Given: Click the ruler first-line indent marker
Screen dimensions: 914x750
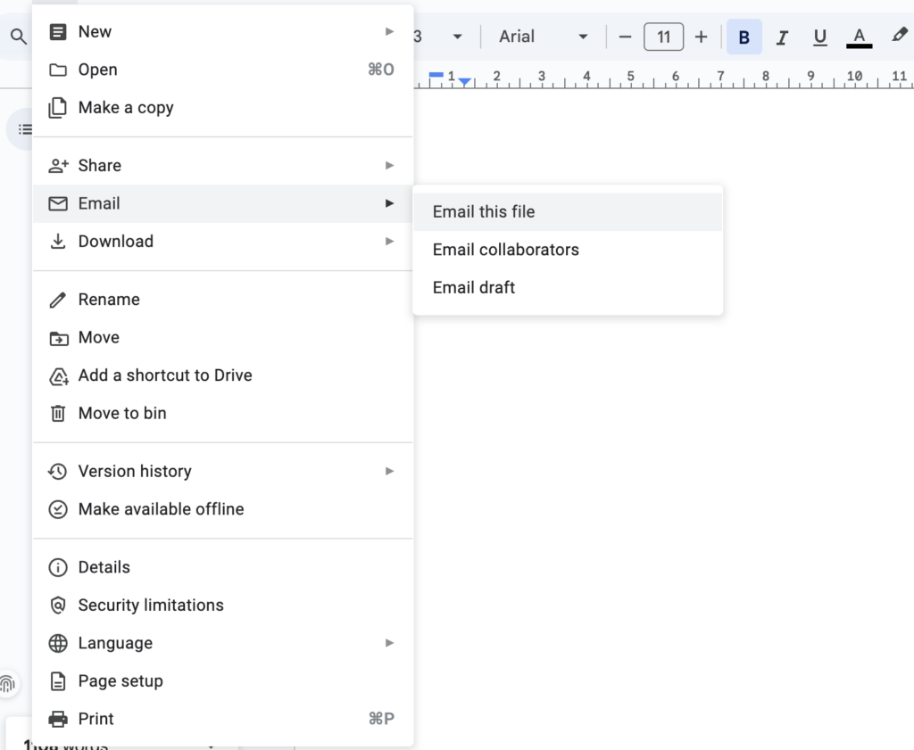Looking at the screenshot, I should (x=436, y=75).
